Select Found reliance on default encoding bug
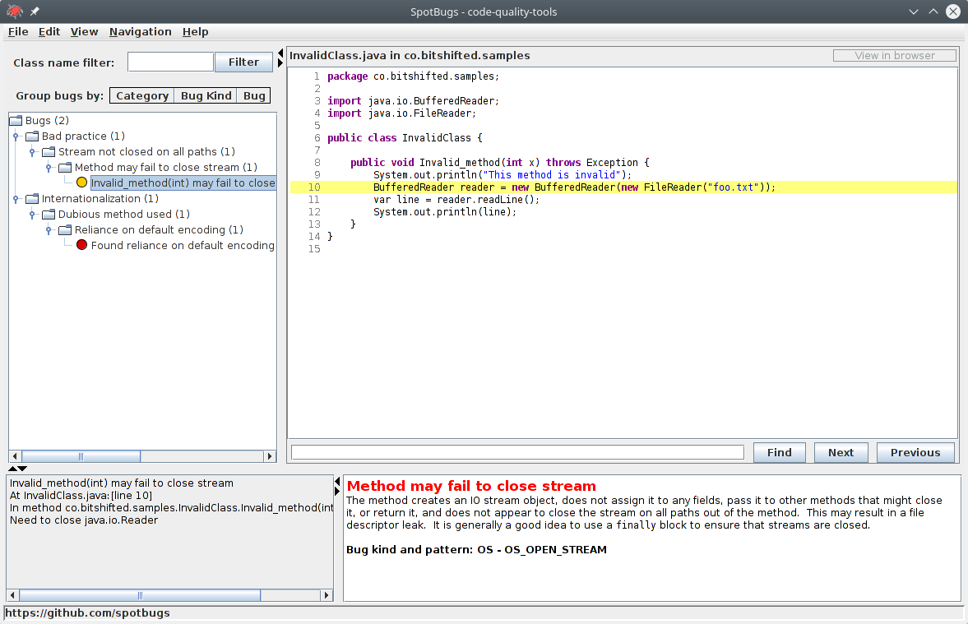The height and width of the screenshot is (624, 968). coord(183,245)
